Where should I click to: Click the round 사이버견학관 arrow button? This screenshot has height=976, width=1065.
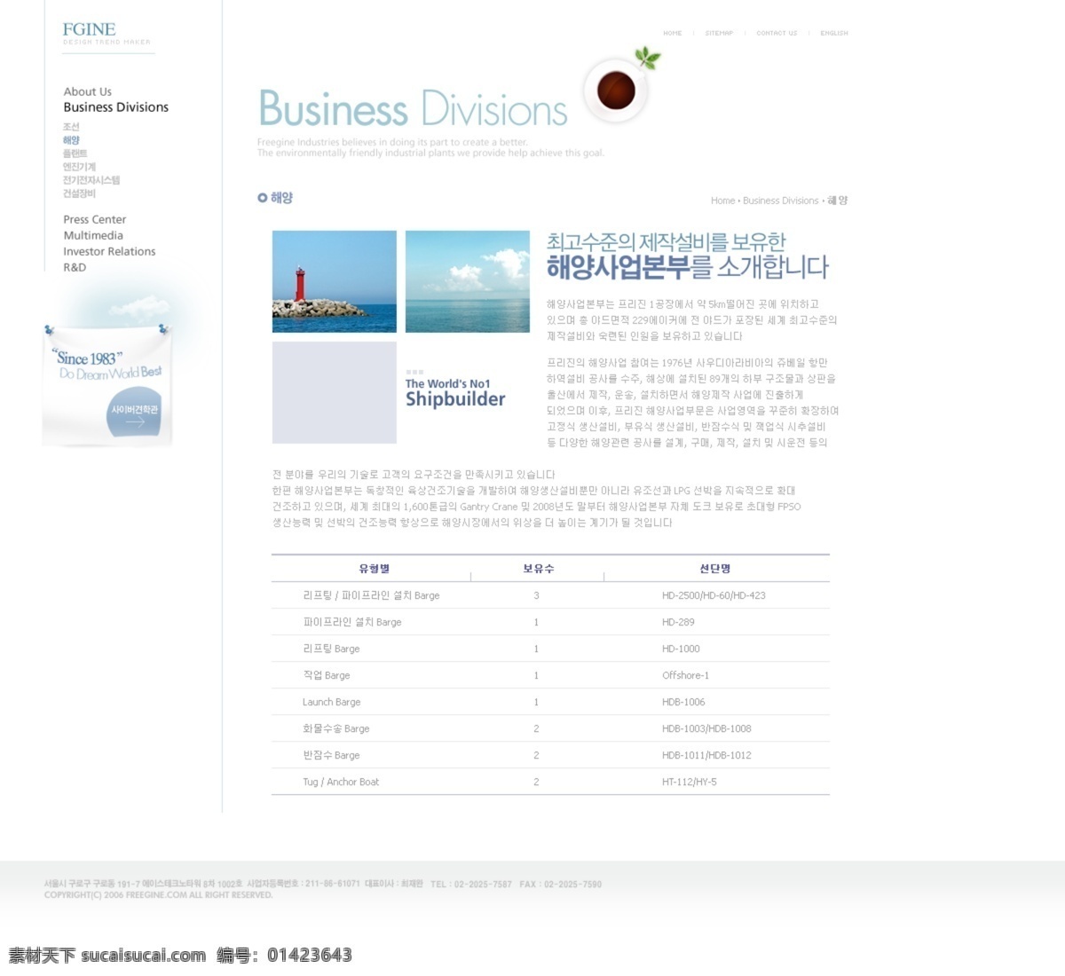point(134,413)
